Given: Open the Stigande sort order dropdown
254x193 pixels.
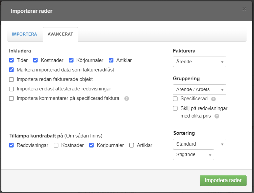Looking at the screenshot, I should click(x=193, y=155).
